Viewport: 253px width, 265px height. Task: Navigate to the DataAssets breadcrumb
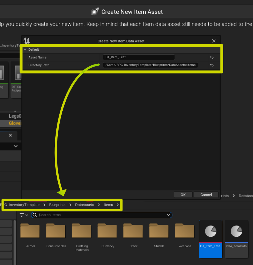(x=84, y=205)
